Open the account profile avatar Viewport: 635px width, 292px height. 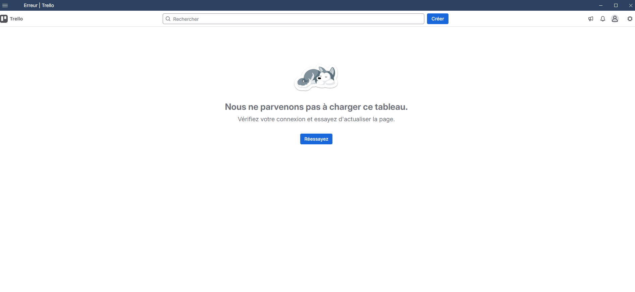(x=615, y=19)
